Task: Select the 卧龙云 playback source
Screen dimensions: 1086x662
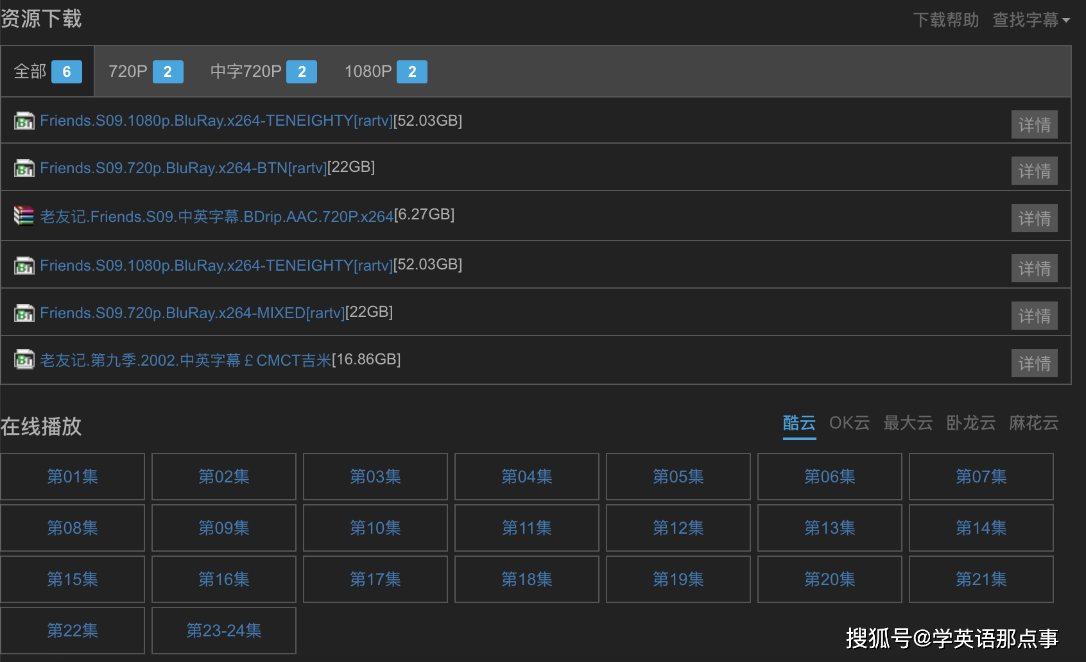Action: [970, 423]
